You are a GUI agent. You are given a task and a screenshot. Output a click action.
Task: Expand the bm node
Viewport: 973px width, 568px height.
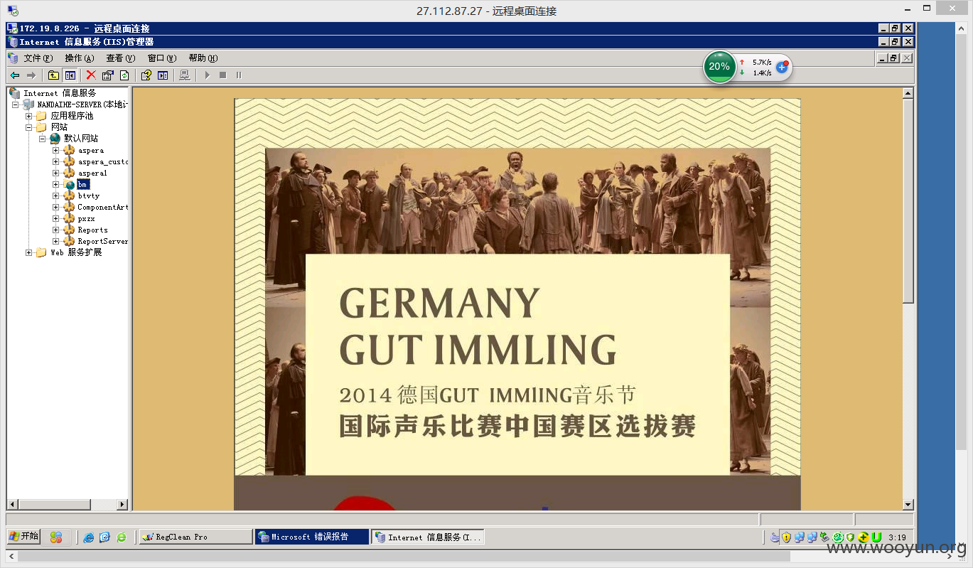tap(55, 184)
